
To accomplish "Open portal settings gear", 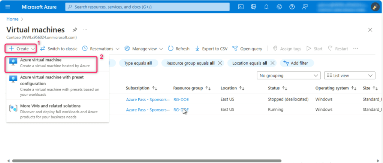I will point(279,7).
